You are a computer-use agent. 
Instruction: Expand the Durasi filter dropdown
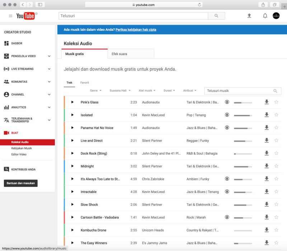[x=169, y=90]
